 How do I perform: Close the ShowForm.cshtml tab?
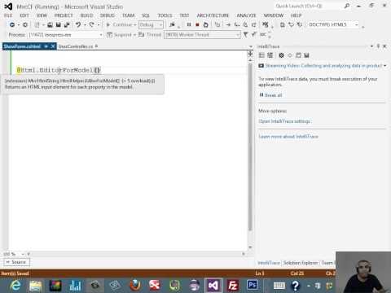pyautogui.click(x=53, y=46)
